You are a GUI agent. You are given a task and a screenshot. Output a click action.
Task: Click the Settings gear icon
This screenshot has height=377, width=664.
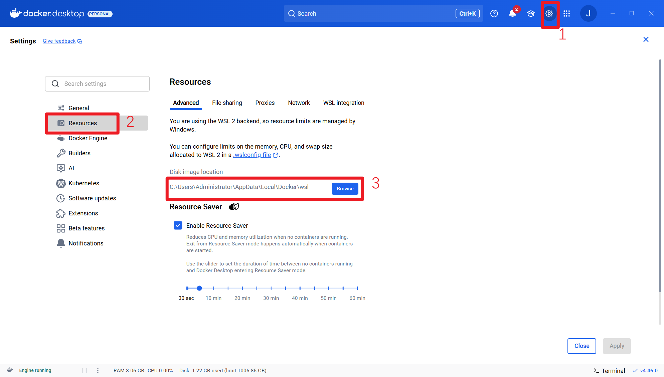549,14
